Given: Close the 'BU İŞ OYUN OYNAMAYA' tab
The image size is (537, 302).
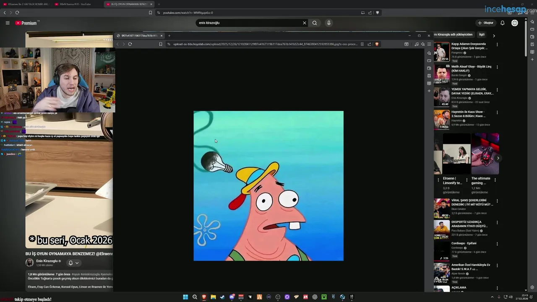Looking at the screenshot, I should 151,4.
